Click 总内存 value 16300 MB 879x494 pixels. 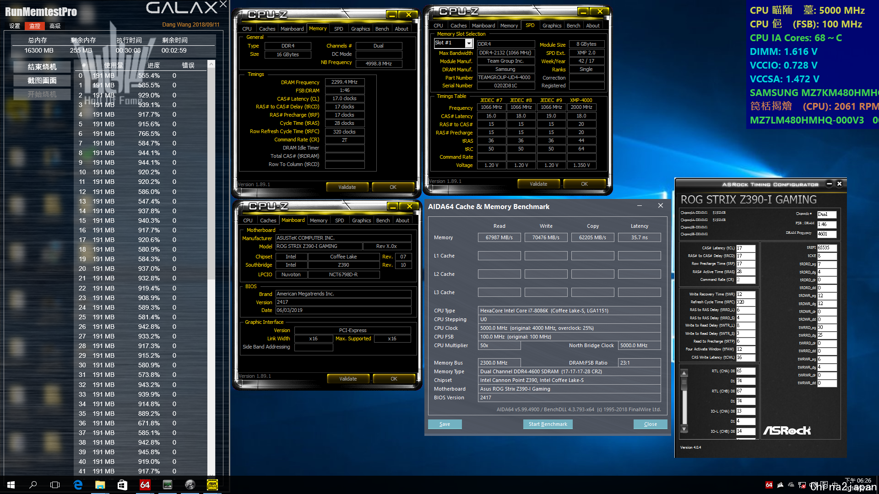coord(39,50)
